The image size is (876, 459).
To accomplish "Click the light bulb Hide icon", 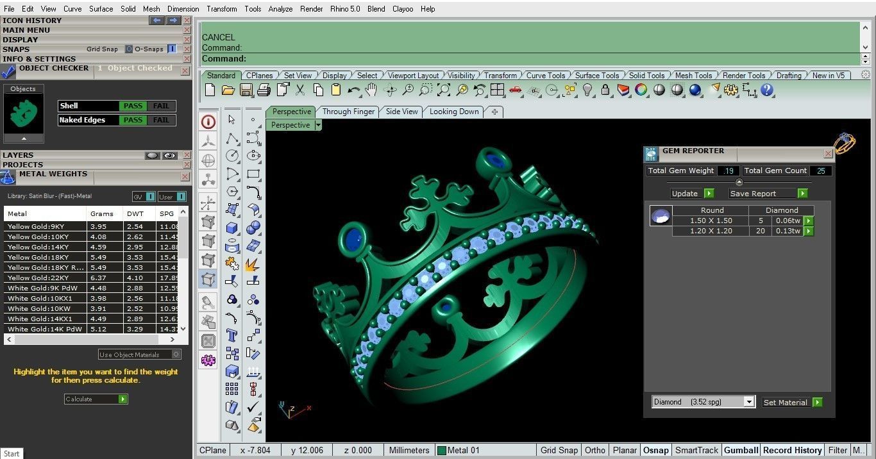I will coord(587,90).
